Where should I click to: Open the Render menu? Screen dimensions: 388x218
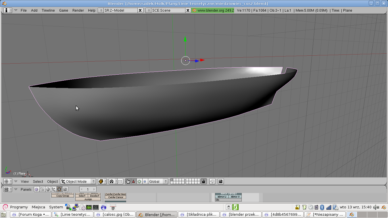click(x=78, y=10)
